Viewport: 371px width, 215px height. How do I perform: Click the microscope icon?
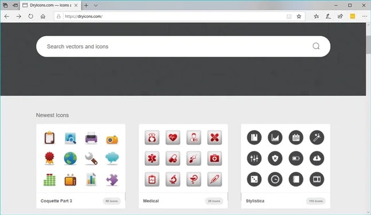[x=173, y=179]
